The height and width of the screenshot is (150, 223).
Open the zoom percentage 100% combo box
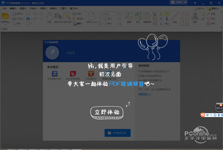(x=110, y=14)
